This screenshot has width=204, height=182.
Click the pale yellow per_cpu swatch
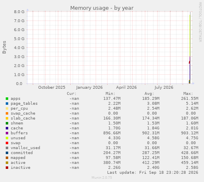7,108
